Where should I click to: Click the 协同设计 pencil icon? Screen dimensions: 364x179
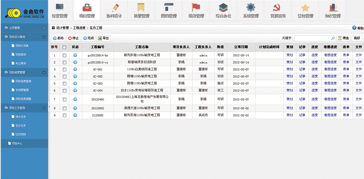click(x=114, y=8)
